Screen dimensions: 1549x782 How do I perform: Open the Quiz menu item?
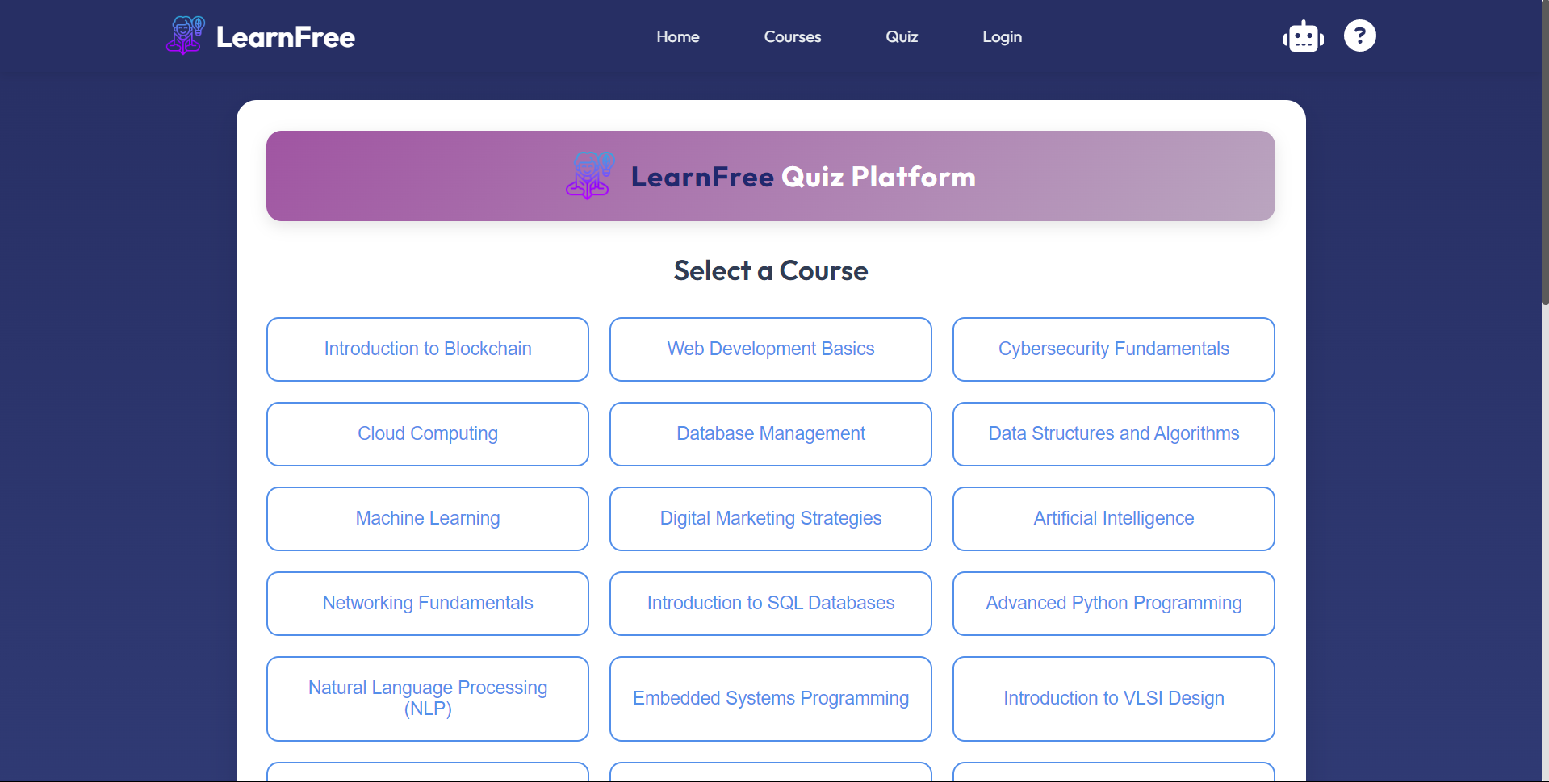[902, 36]
